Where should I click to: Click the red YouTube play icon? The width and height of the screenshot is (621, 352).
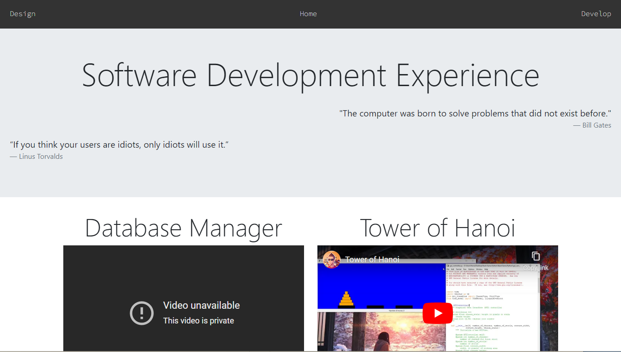click(x=437, y=313)
